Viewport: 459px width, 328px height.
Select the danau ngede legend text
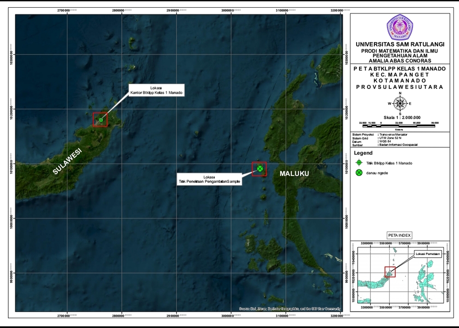pos(377,173)
